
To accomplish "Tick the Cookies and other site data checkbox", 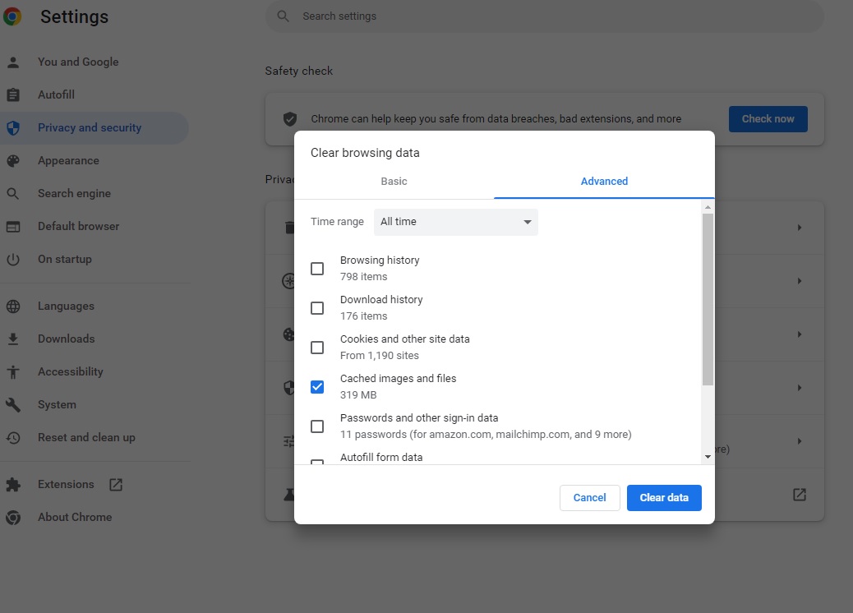I will point(317,348).
